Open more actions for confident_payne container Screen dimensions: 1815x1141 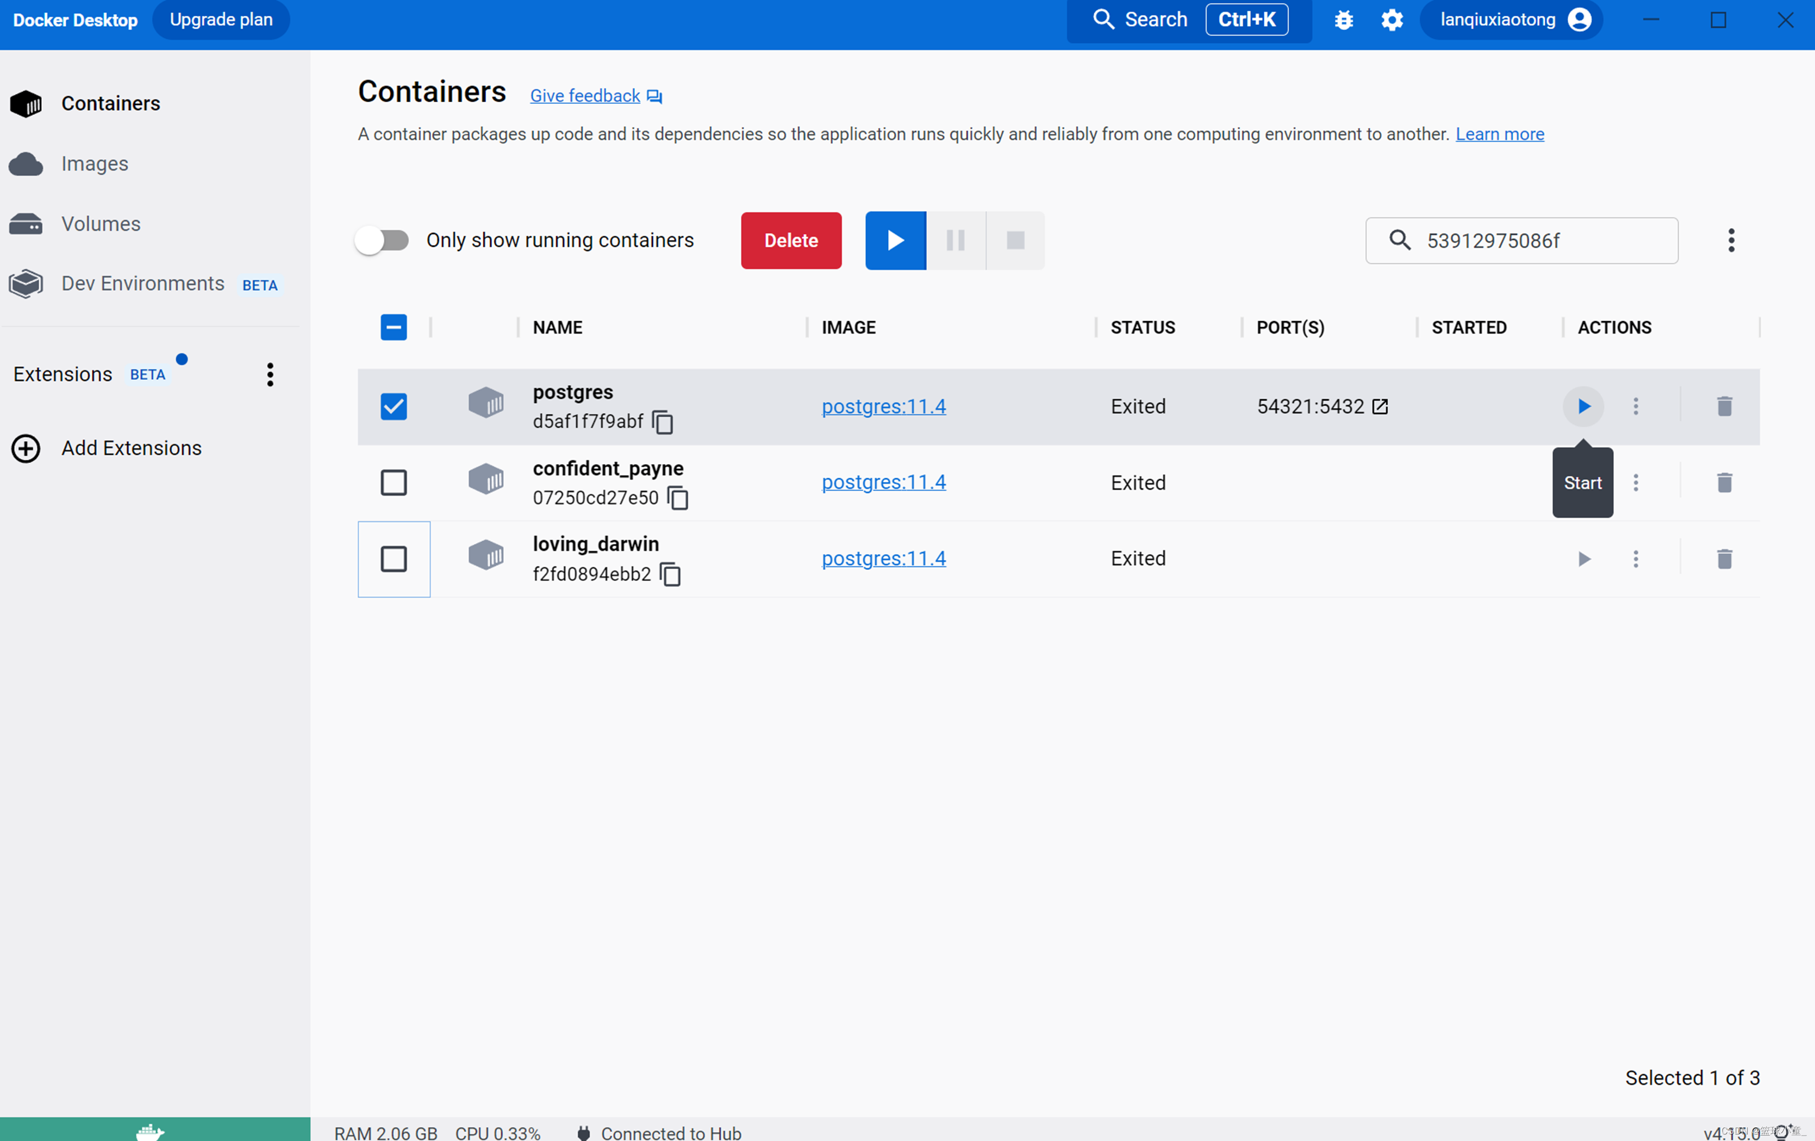[x=1636, y=482]
